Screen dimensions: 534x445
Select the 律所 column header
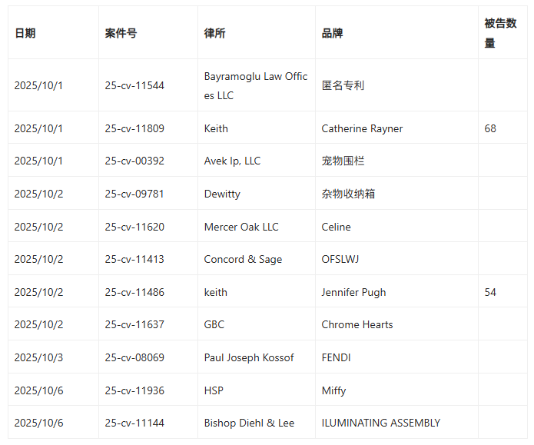click(215, 33)
